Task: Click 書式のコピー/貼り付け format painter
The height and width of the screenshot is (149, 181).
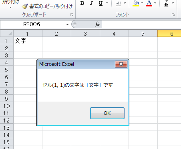Action: (47, 6)
